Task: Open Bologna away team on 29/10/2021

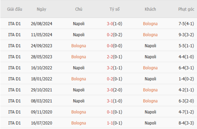Action: [x=150, y=90]
